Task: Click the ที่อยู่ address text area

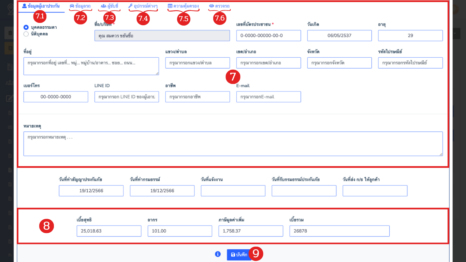Action: (91, 66)
